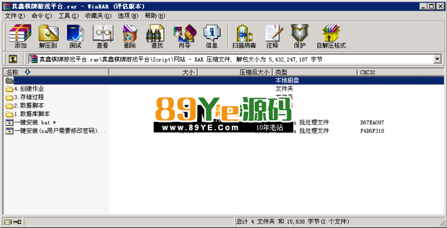Select 一键安装(sa用户需要修改密码) batch file icon

[x=9, y=131]
